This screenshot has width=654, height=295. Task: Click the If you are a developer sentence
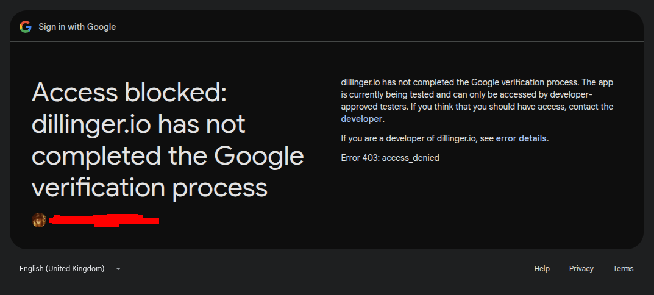click(x=444, y=138)
